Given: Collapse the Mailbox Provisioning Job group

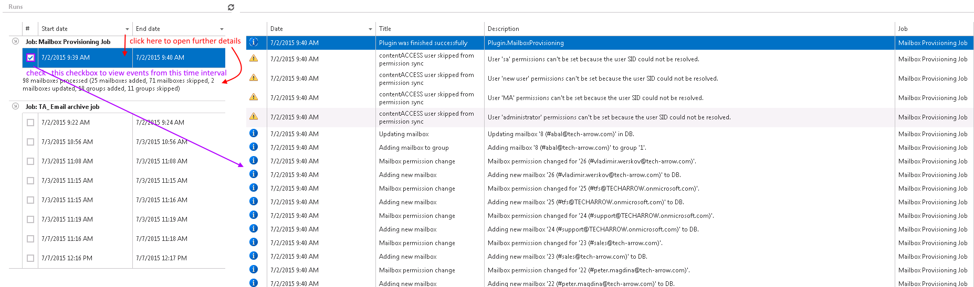Looking at the screenshot, I should [x=15, y=41].
